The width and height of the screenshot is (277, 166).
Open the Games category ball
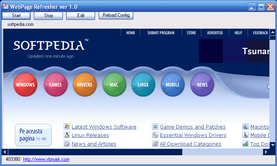pos(56,85)
